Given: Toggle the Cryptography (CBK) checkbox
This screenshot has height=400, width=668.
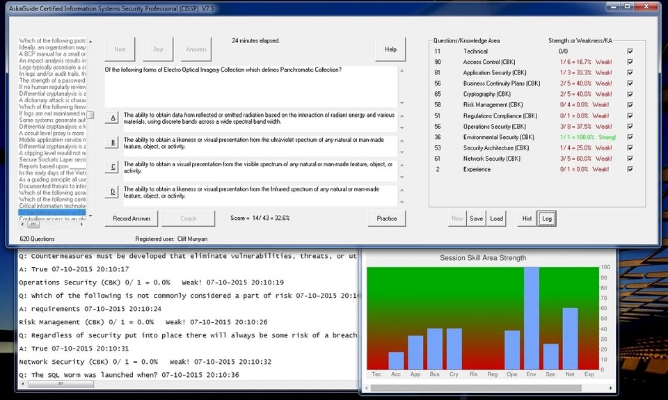Looking at the screenshot, I should (x=630, y=94).
